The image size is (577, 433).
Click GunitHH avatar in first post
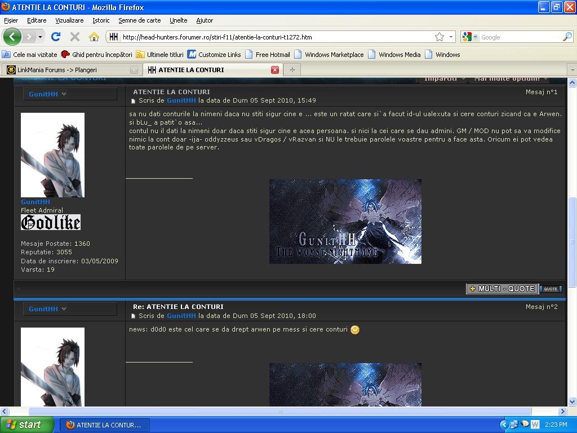coord(52,155)
